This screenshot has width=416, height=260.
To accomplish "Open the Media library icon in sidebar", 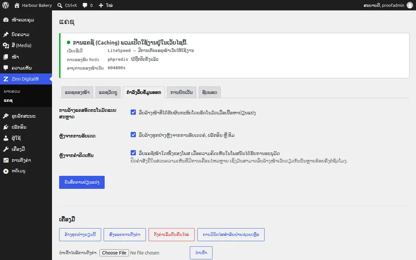I will click(x=6, y=45).
